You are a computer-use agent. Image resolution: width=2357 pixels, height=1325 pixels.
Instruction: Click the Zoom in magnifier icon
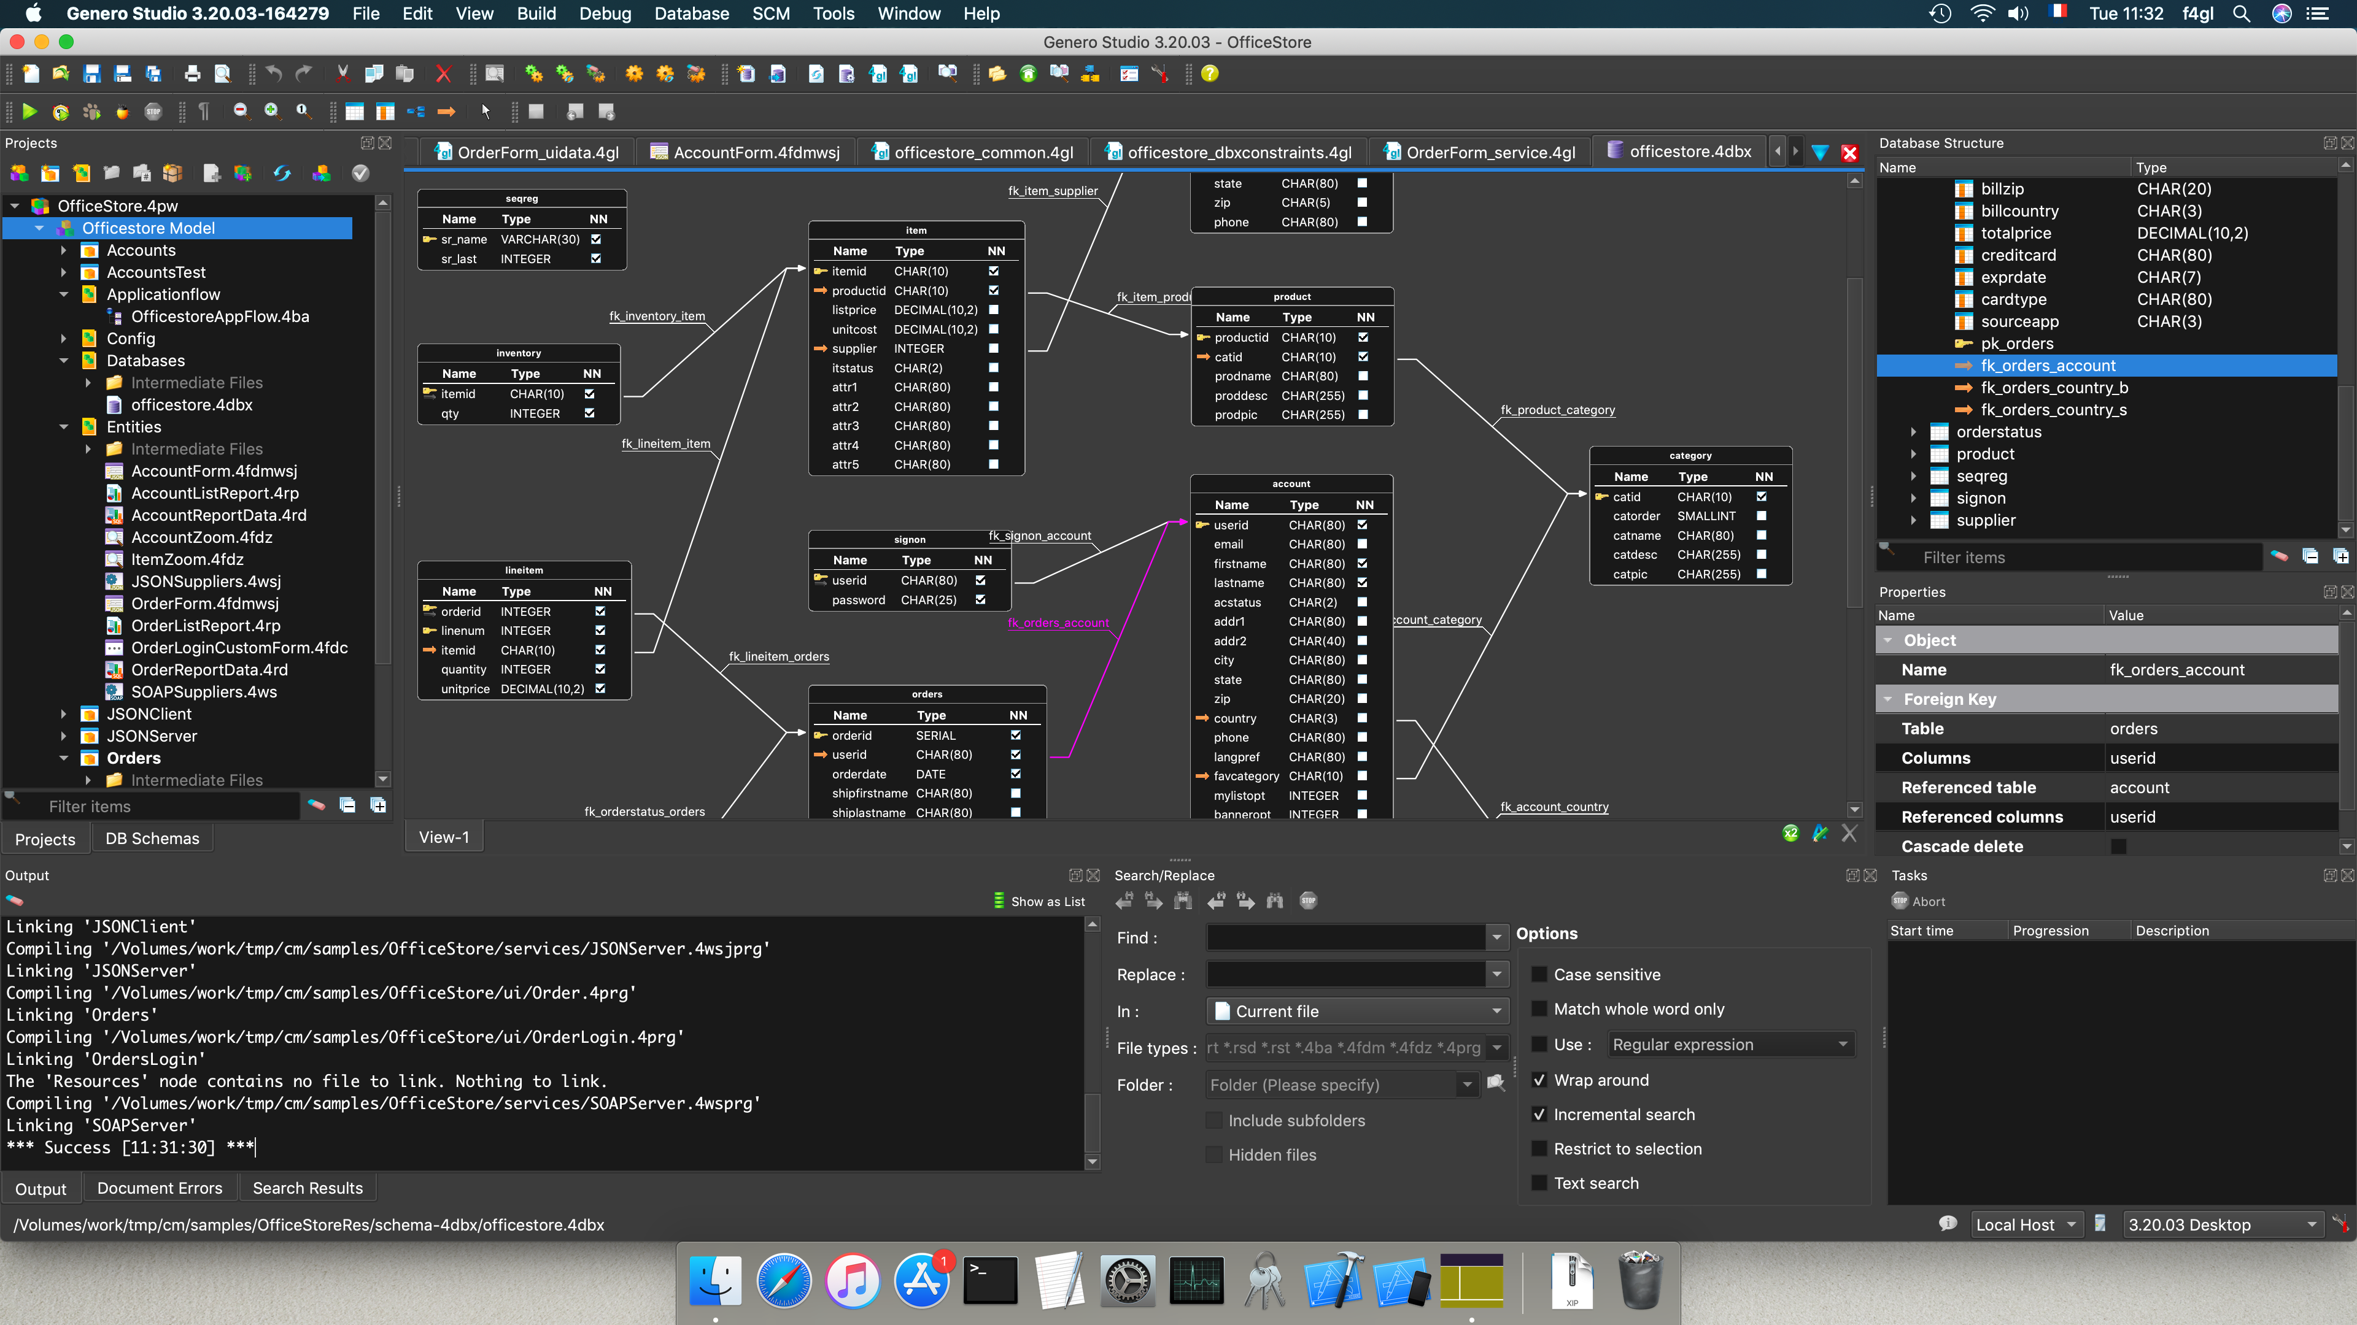[272, 112]
